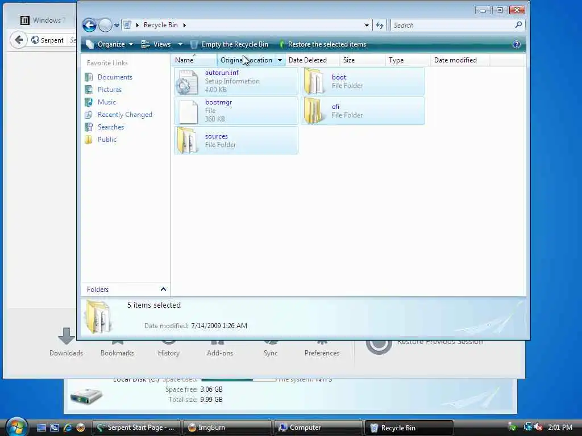Click the sources folder name
This screenshot has width=582, height=436.
point(217,136)
